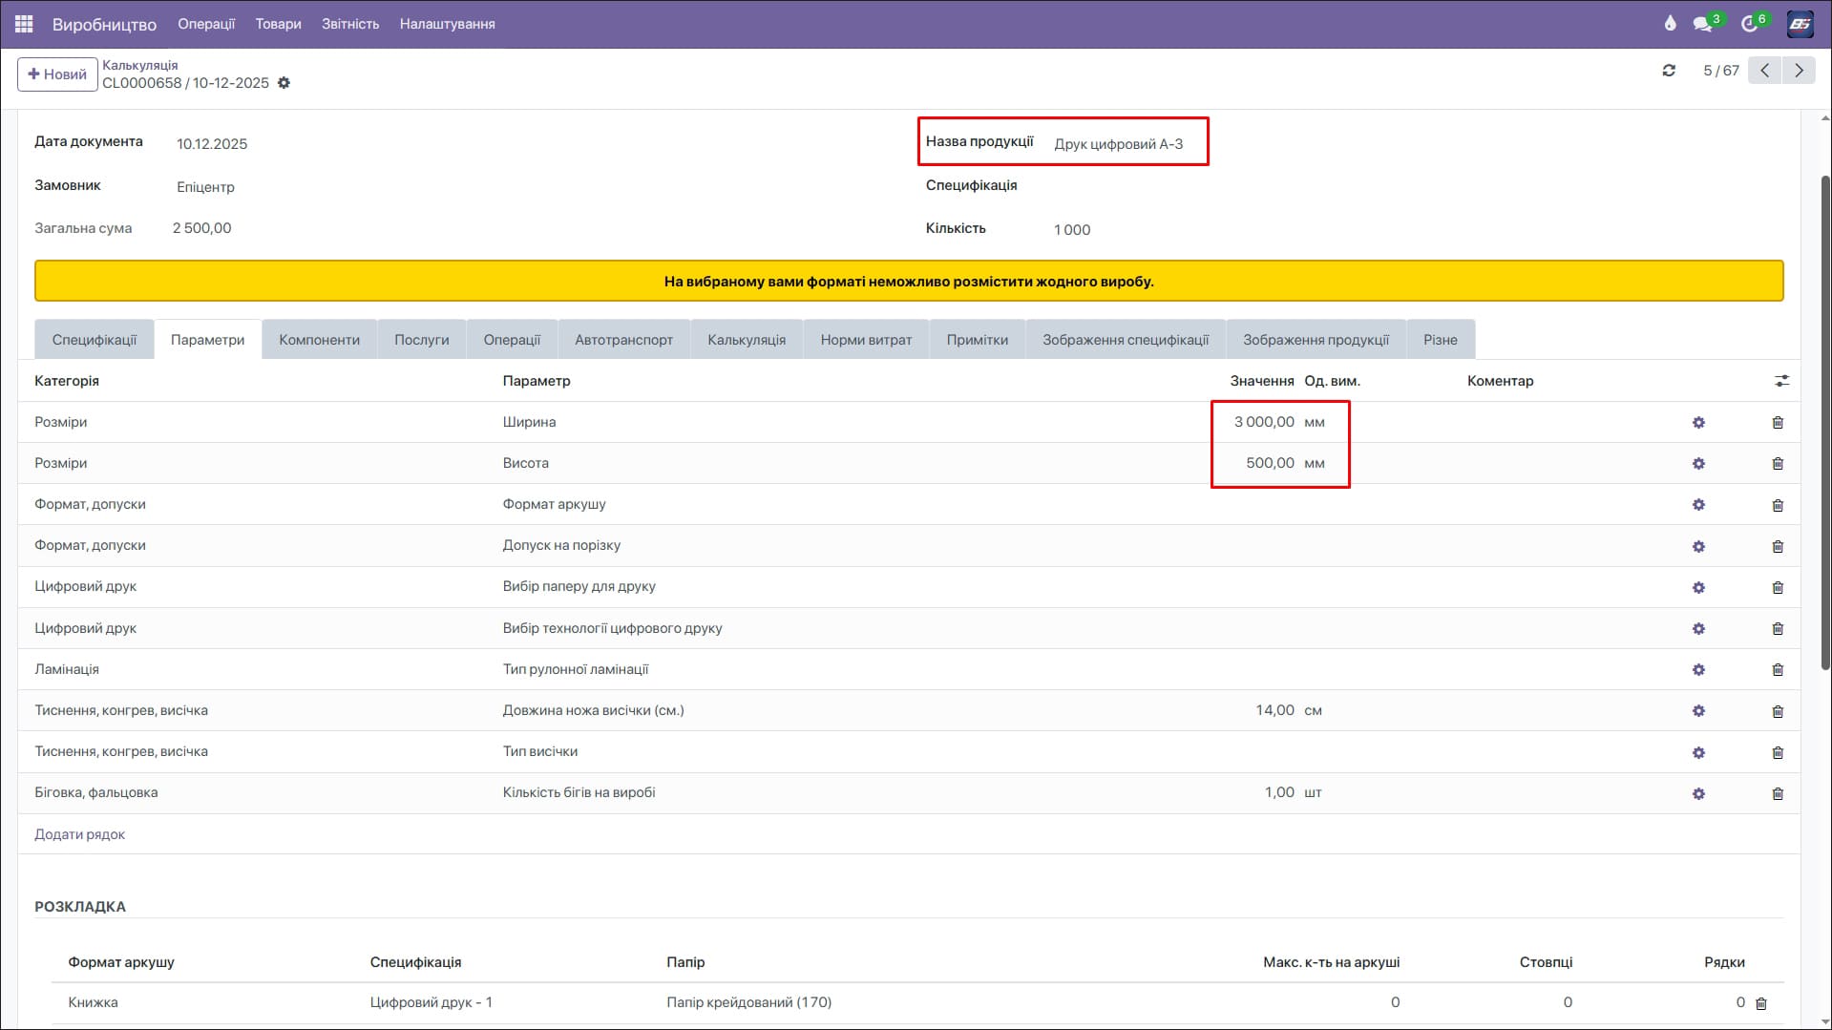Open the apps grid menu icon
1832x1030 pixels.
(24, 24)
